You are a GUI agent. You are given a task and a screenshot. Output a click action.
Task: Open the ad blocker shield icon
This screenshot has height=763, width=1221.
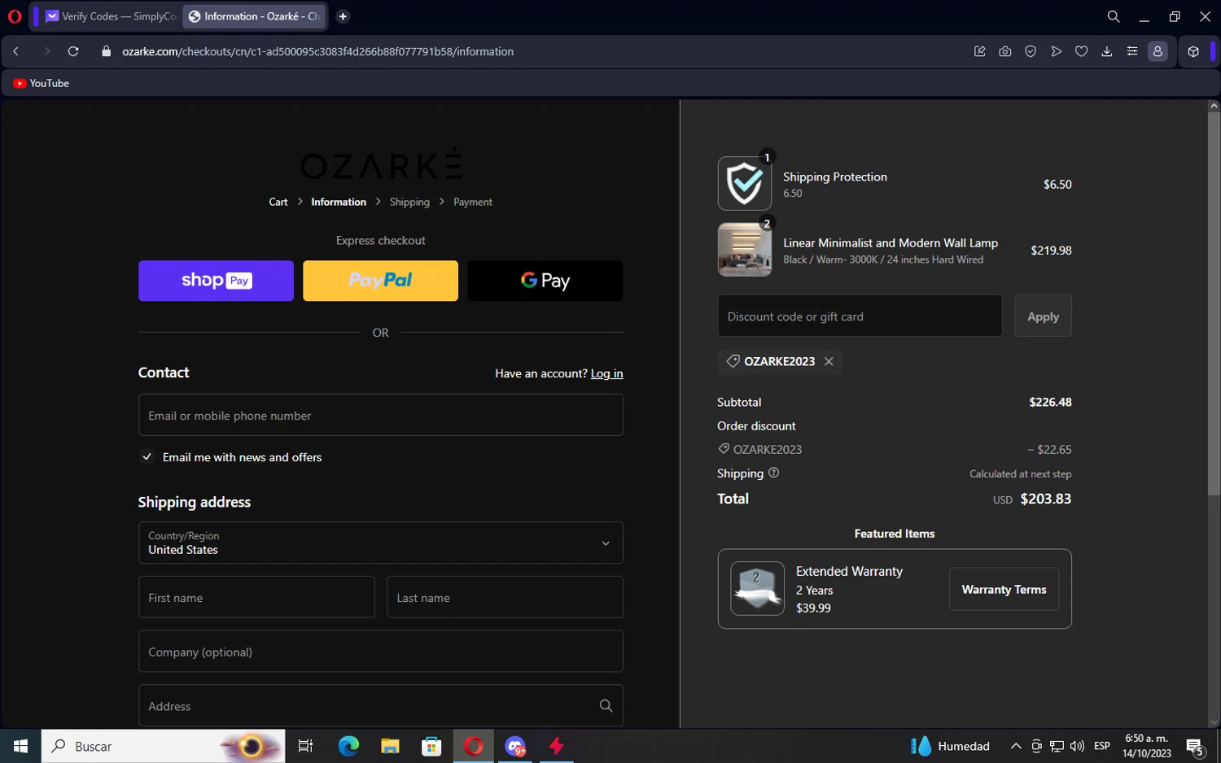point(1031,51)
